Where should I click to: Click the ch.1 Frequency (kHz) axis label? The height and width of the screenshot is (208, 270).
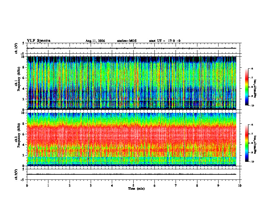pos(18,83)
